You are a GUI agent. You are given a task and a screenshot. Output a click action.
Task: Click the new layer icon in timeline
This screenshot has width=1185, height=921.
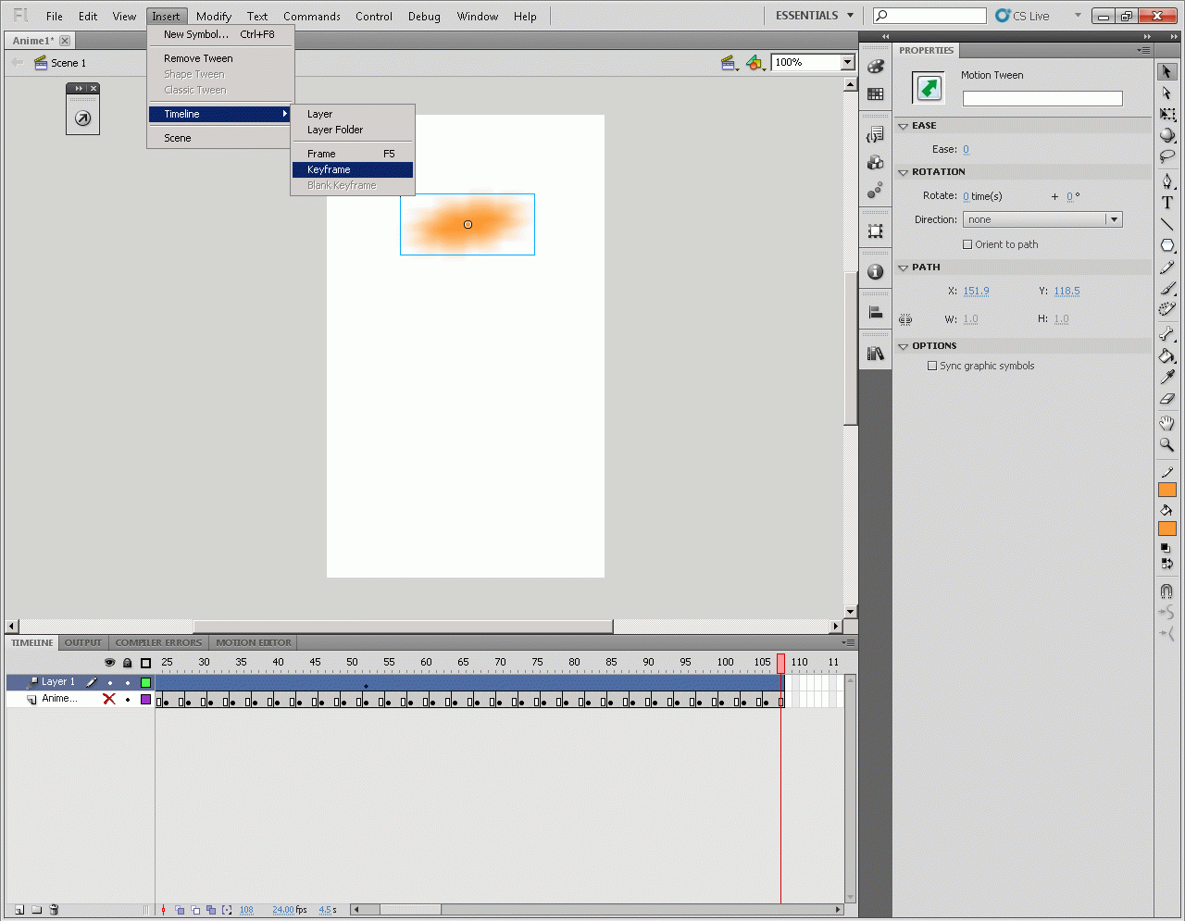point(19,910)
